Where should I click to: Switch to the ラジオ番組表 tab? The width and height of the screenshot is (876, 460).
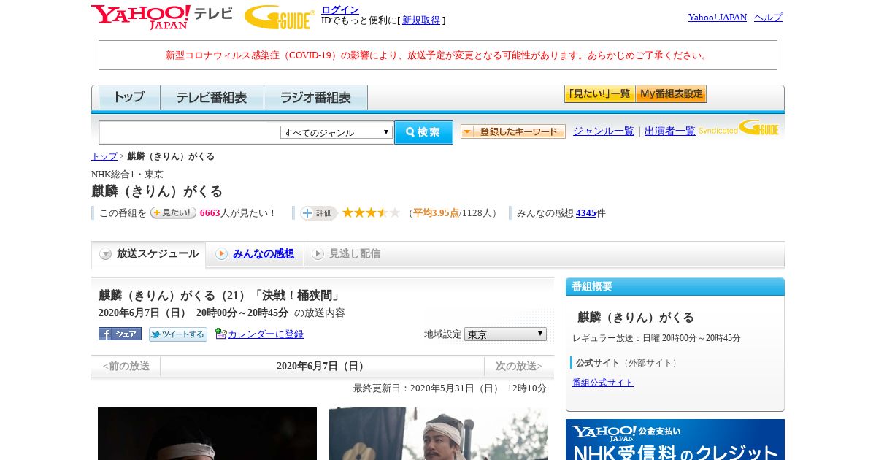point(315,97)
